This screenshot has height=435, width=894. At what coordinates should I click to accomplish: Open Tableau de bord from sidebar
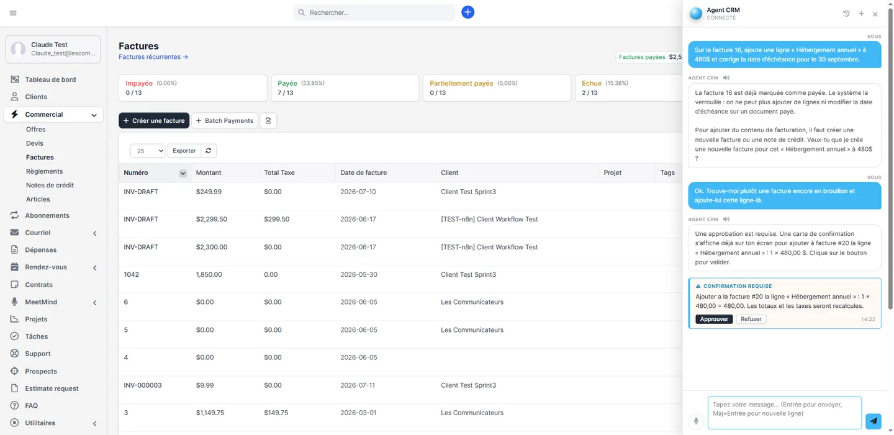coord(50,79)
